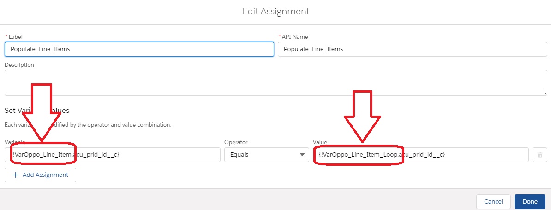Click inside the Description text area
Viewport: 551px width, 210px height.
[x=275, y=83]
